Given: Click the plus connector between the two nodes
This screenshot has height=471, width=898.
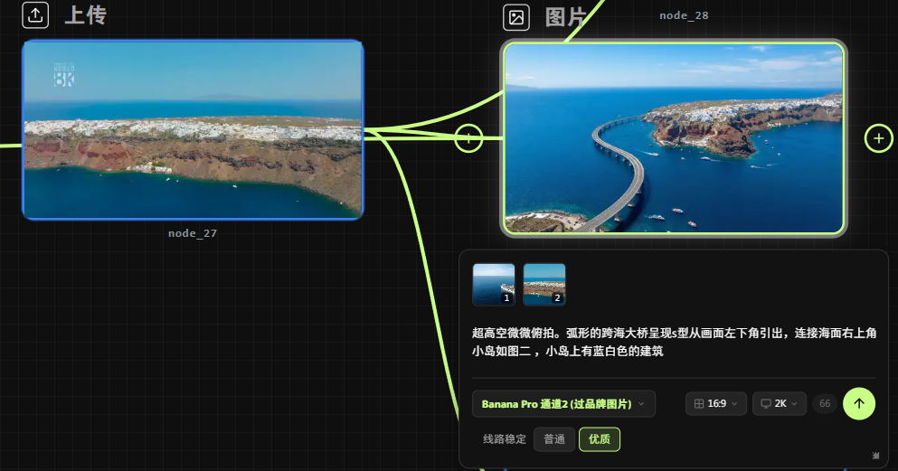Looking at the screenshot, I should pyautogui.click(x=468, y=138).
